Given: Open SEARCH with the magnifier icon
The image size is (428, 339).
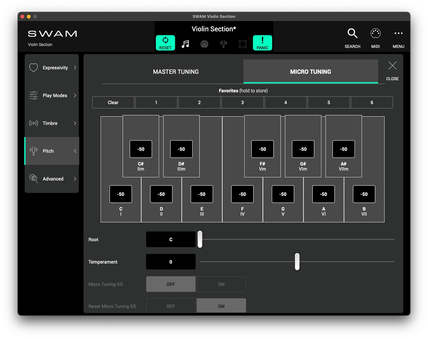Looking at the screenshot, I should click(352, 34).
